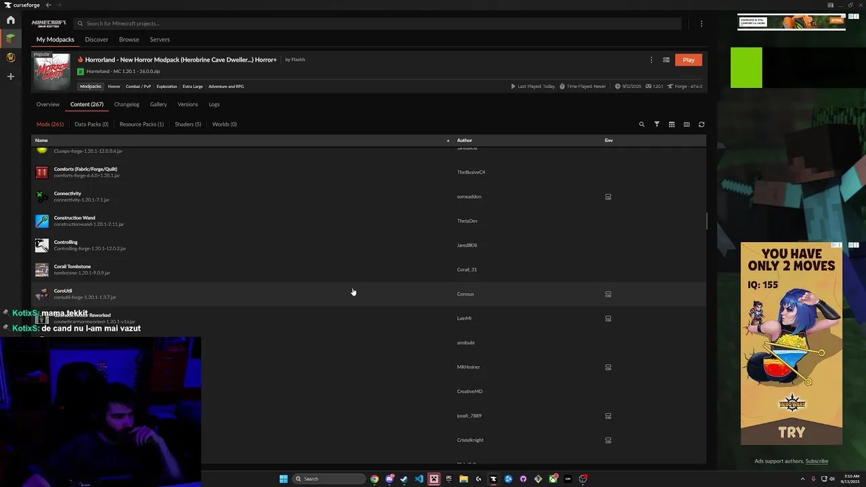Open the CurseForge home icon in sidebar
The width and height of the screenshot is (866, 487).
tap(11, 20)
